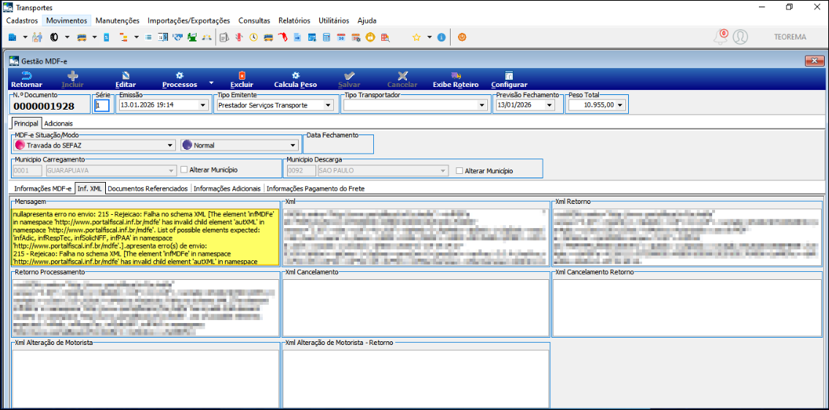Image resolution: width=829 pixels, height=410 pixels.
Task: Switch to Documentos Referenciados tab
Action: click(x=148, y=189)
